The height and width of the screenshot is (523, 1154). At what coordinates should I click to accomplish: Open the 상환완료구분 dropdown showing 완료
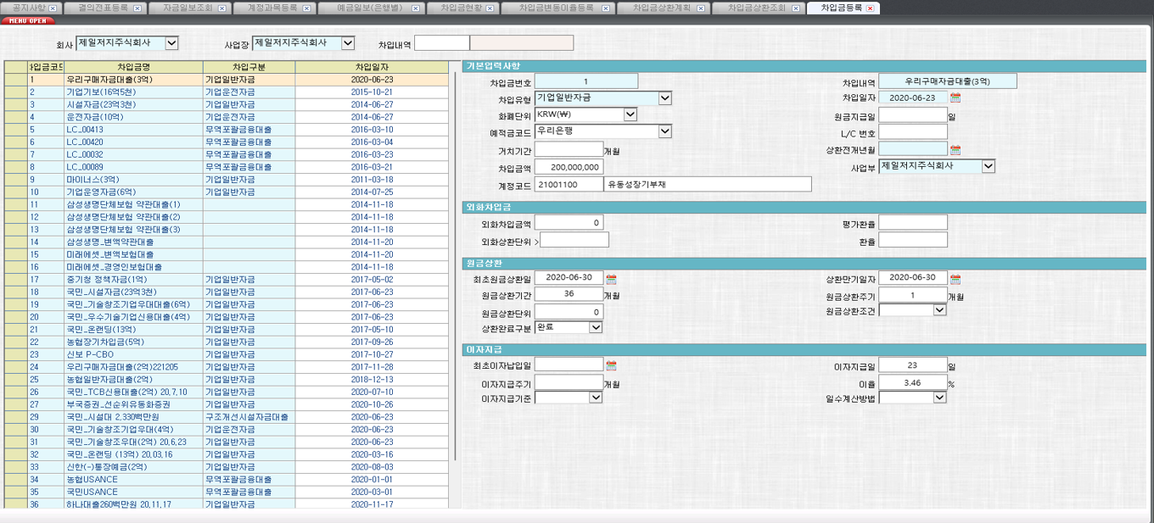(x=595, y=327)
